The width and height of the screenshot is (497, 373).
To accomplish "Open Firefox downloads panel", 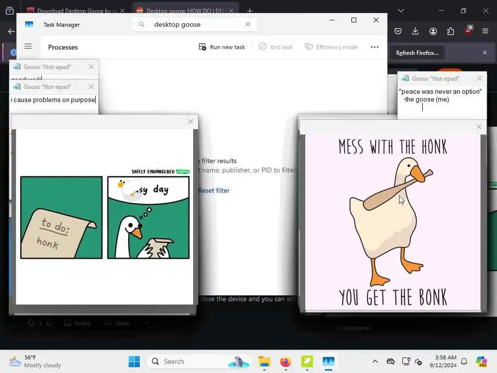I will point(415,31).
